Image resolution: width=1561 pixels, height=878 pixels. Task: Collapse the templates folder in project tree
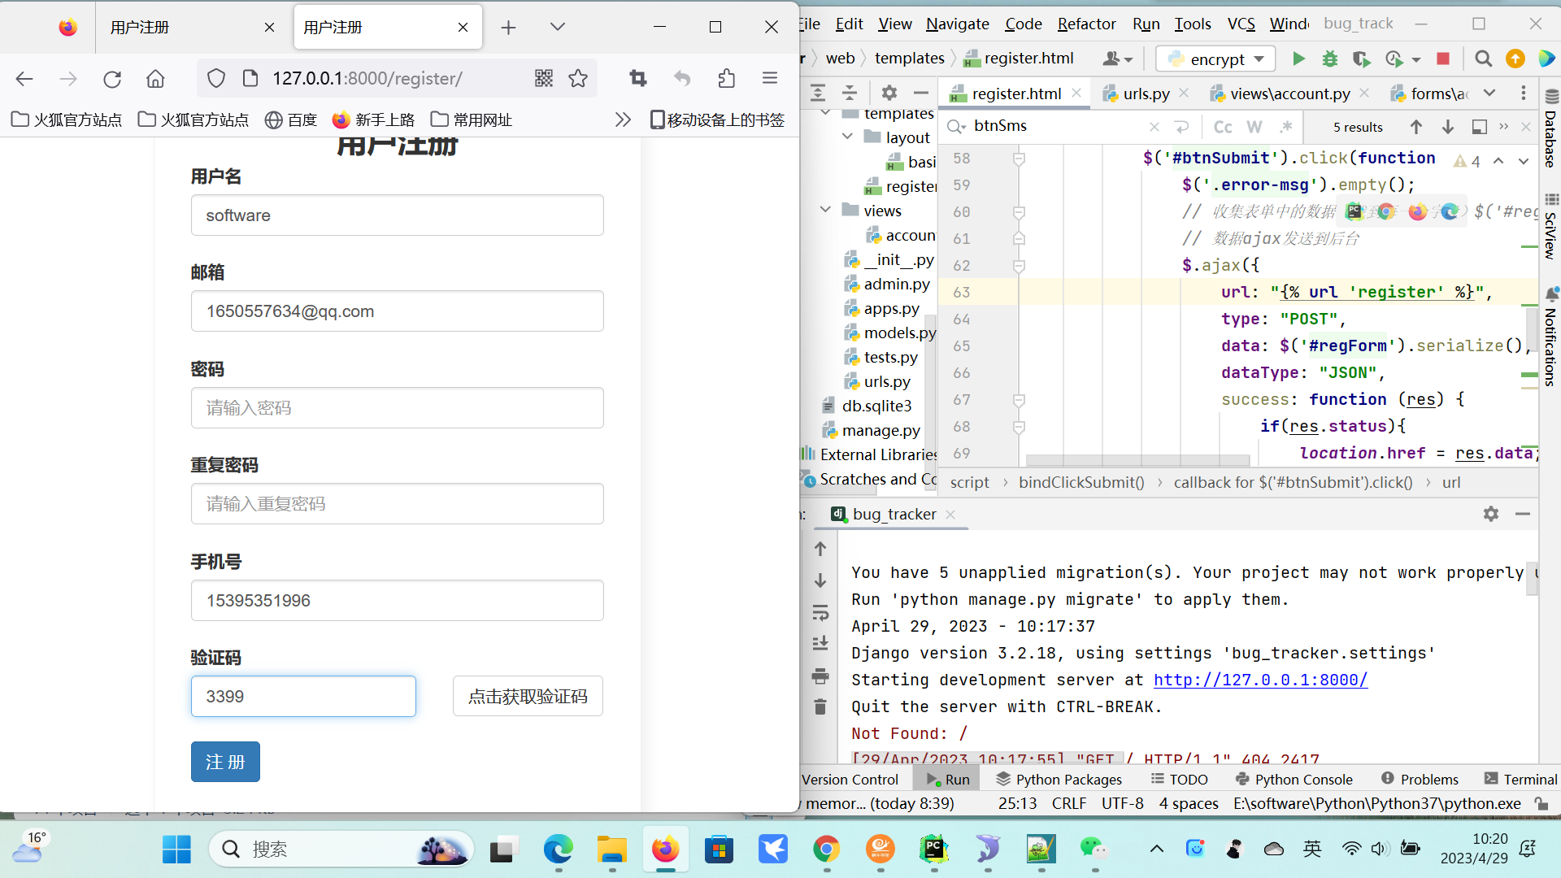(826, 112)
